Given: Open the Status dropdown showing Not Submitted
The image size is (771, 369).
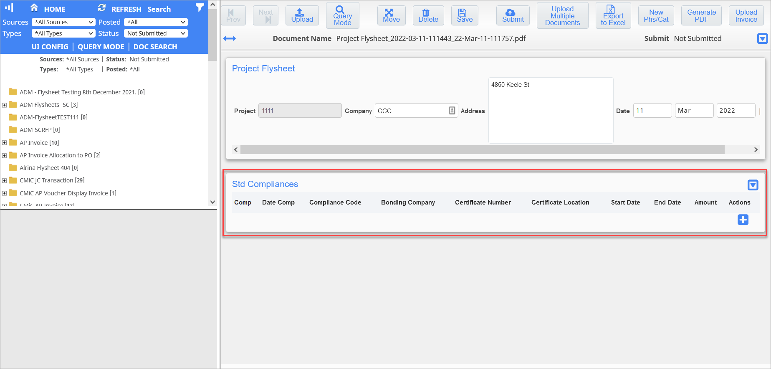Looking at the screenshot, I should (x=156, y=33).
